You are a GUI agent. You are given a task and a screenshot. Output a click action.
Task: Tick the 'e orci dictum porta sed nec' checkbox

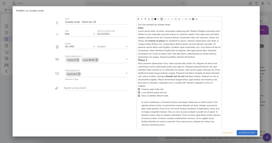point(139,93)
